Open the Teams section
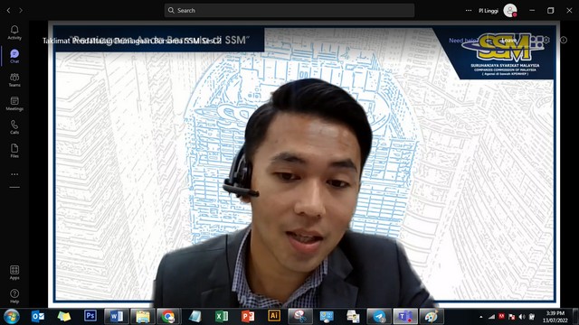 coord(14,79)
